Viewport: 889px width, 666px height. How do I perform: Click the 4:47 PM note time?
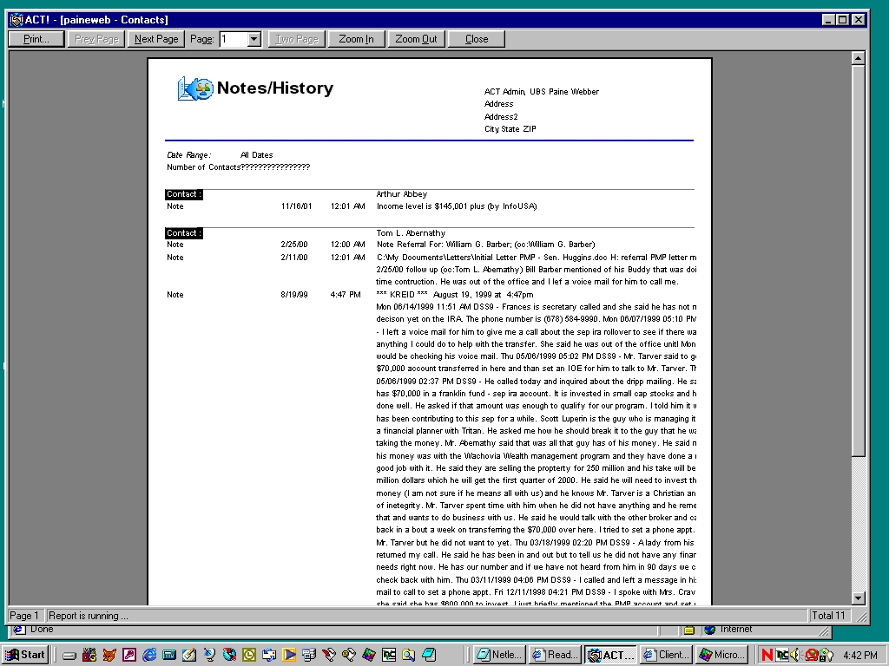pos(346,295)
